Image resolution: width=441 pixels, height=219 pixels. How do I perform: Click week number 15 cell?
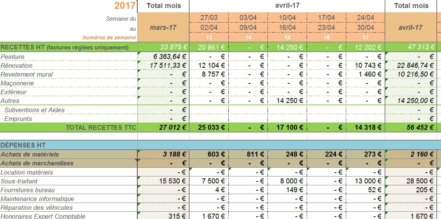click(287, 38)
